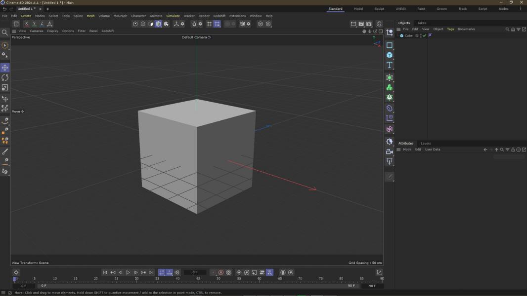This screenshot has height=296, width=527.
Task: Open viewport hamburger menu
Action: coord(14,31)
